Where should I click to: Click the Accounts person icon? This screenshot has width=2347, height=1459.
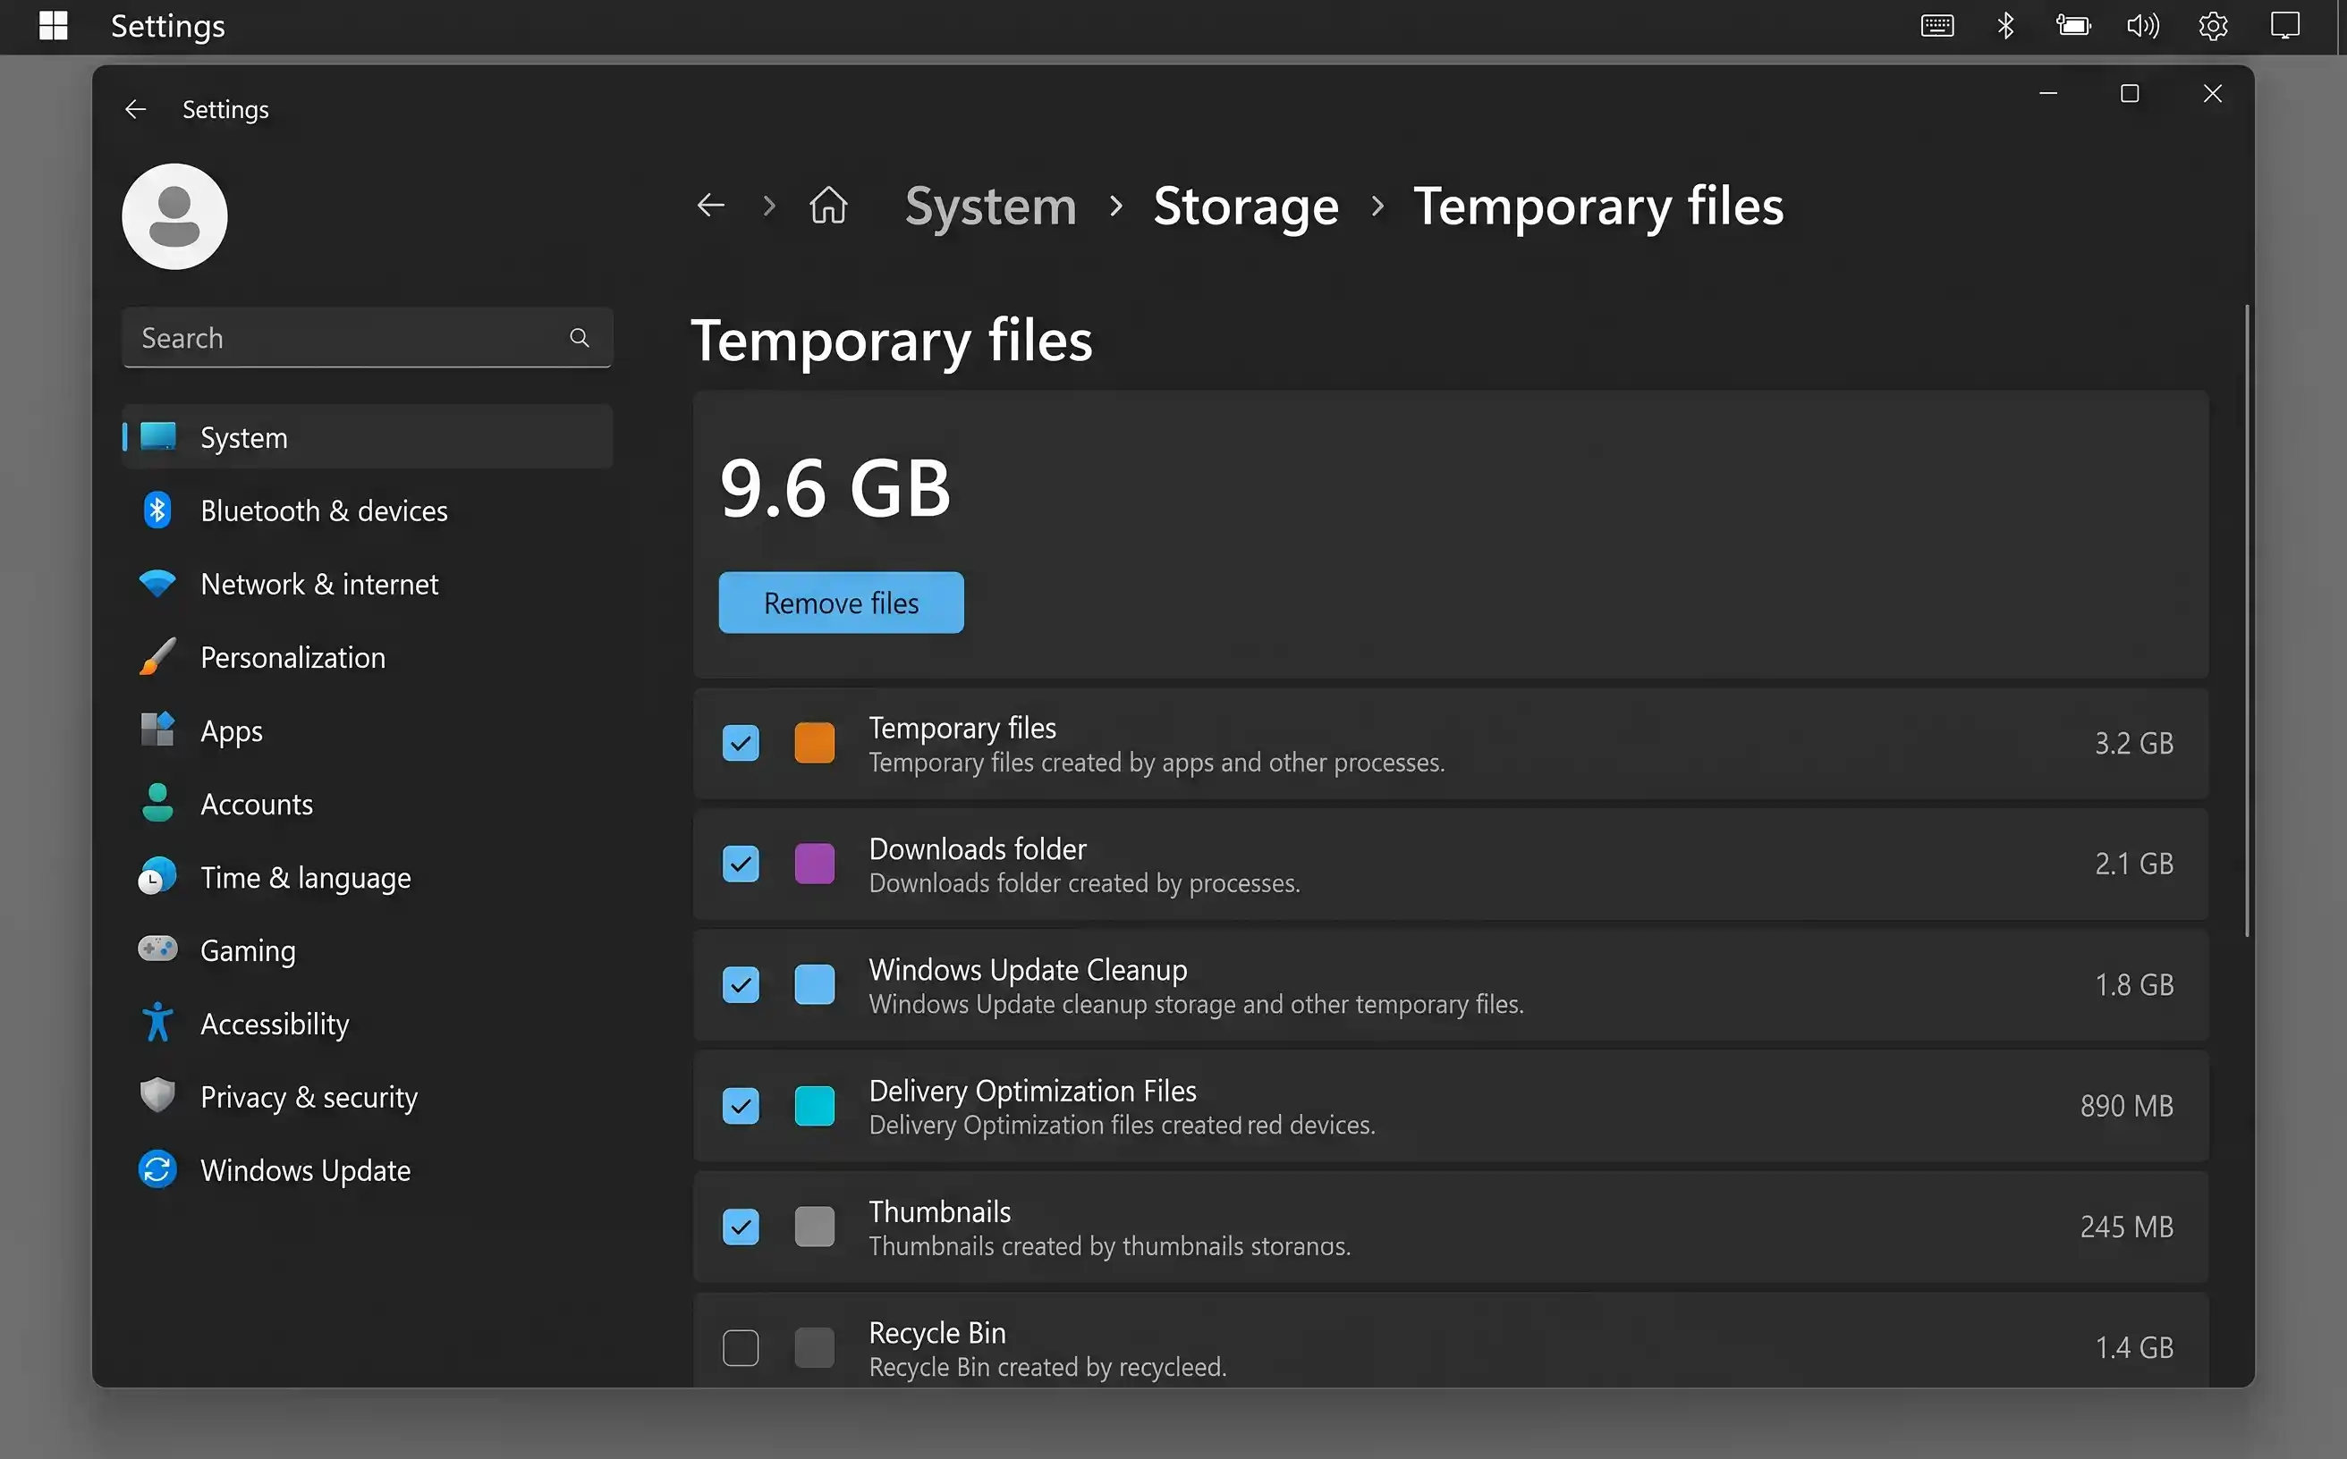click(157, 804)
